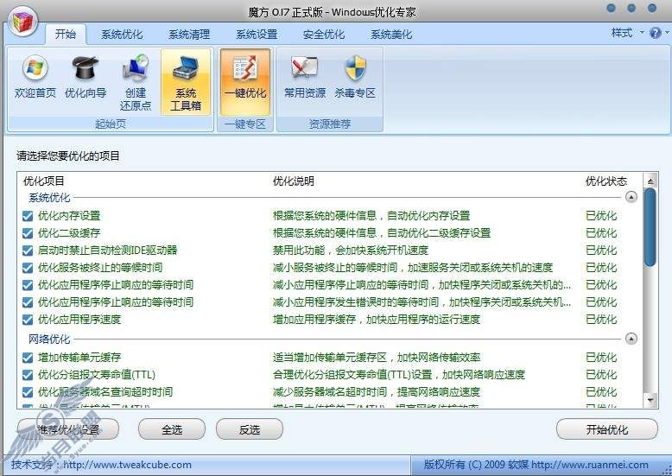The height and width of the screenshot is (476, 672).
Task: Click the scrollbar up arrow
Action: tap(650, 181)
